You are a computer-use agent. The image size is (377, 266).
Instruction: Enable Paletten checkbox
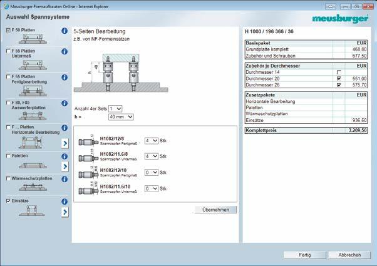(x=8, y=156)
